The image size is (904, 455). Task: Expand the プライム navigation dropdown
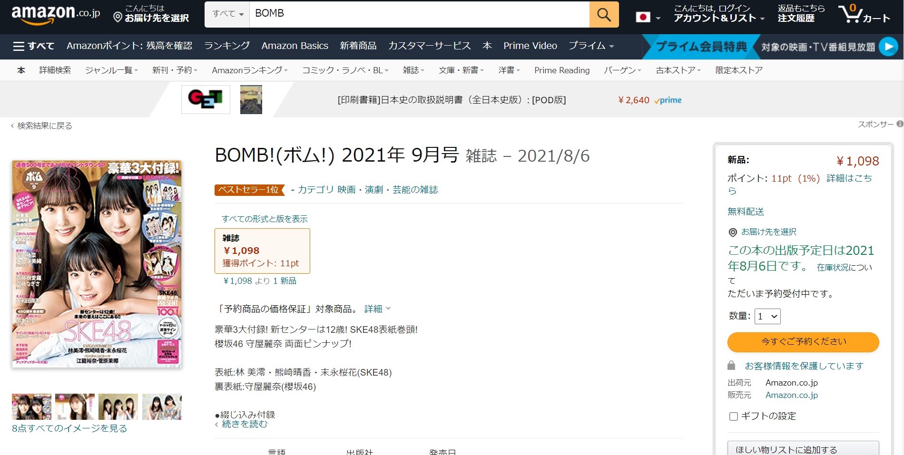[591, 46]
